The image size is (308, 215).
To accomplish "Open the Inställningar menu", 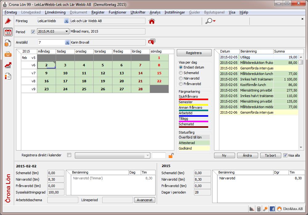I will coord(175,12).
